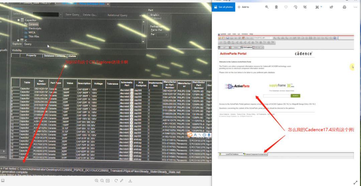The image size is (361, 186).
Task: Open the three-dot See more menu
Action: click(356, 7)
